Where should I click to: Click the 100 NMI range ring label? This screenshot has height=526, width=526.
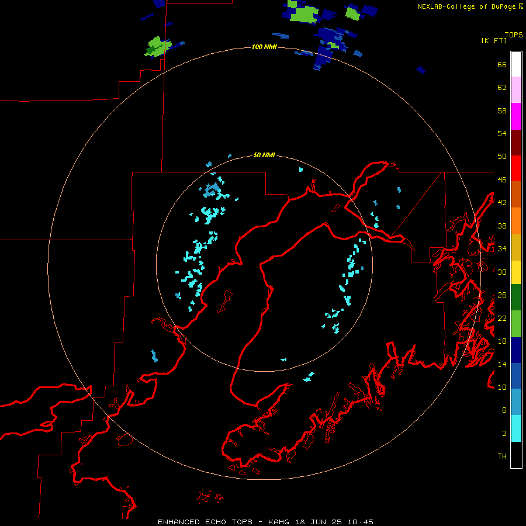click(264, 47)
